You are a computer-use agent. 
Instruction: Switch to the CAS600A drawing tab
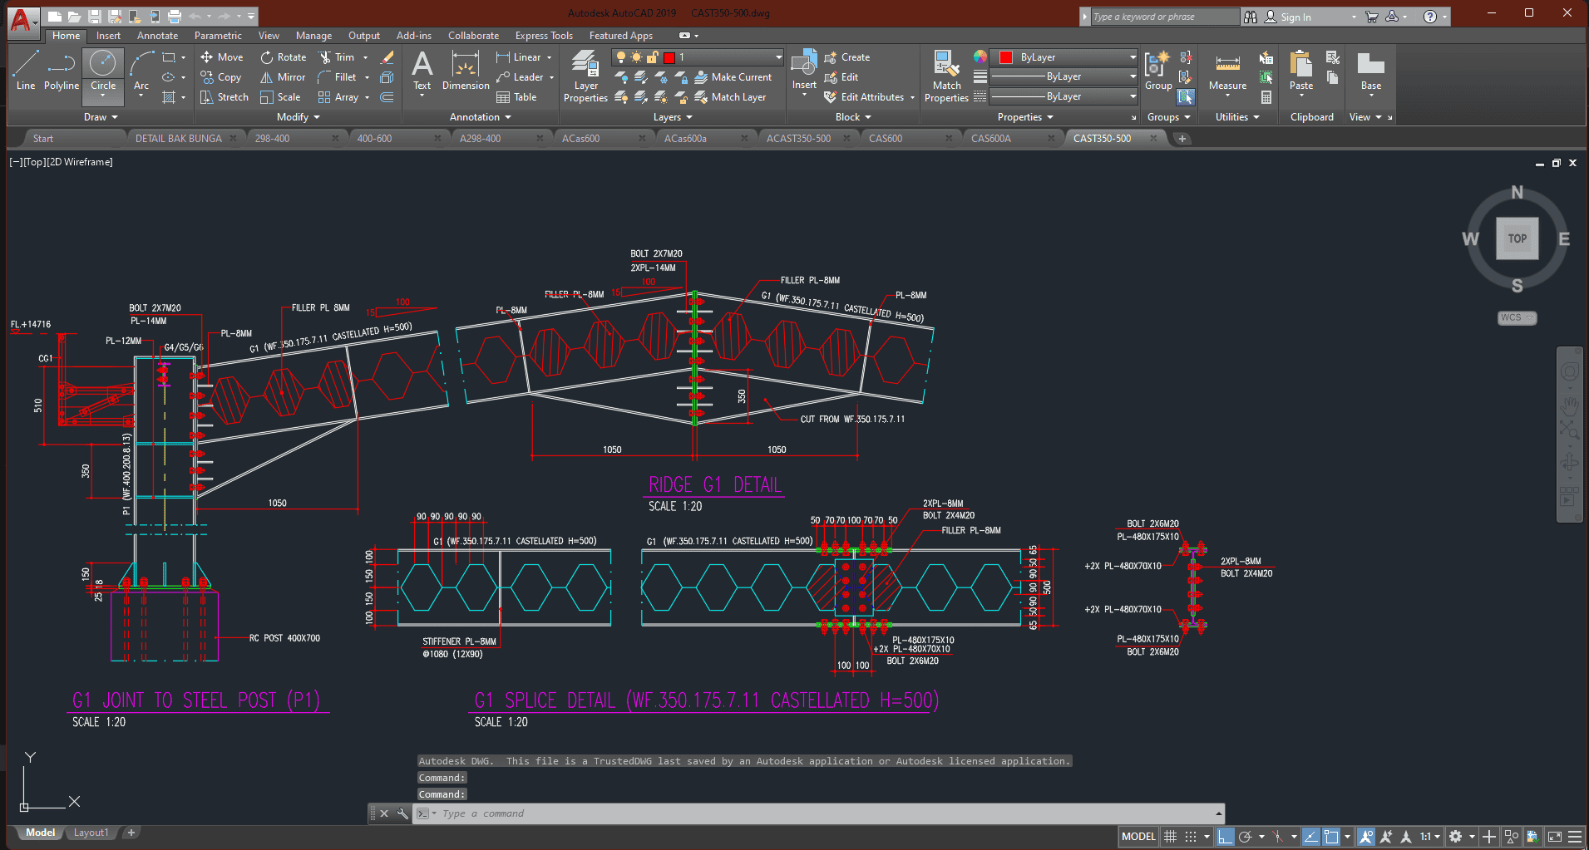pyautogui.click(x=990, y=139)
